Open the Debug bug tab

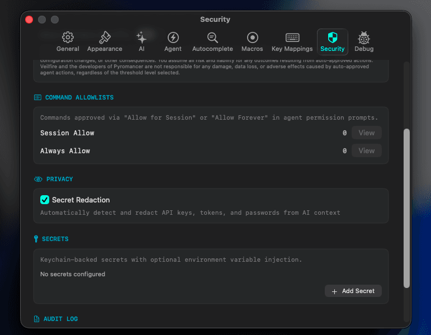point(364,42)
